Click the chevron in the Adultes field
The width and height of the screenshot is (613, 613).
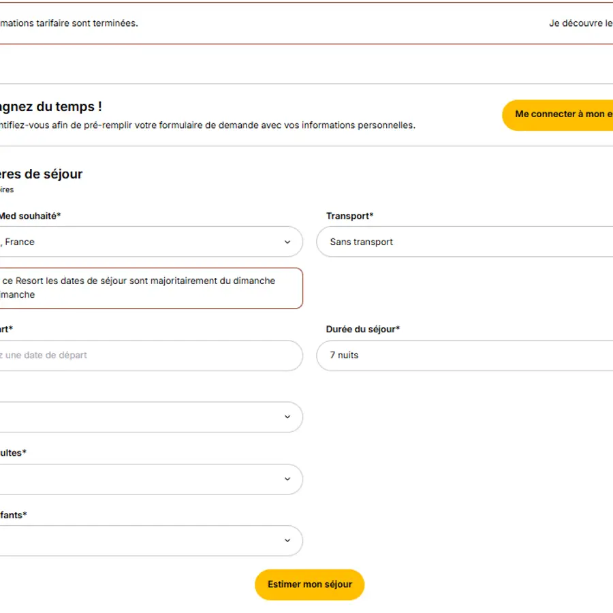pos(287,480)
